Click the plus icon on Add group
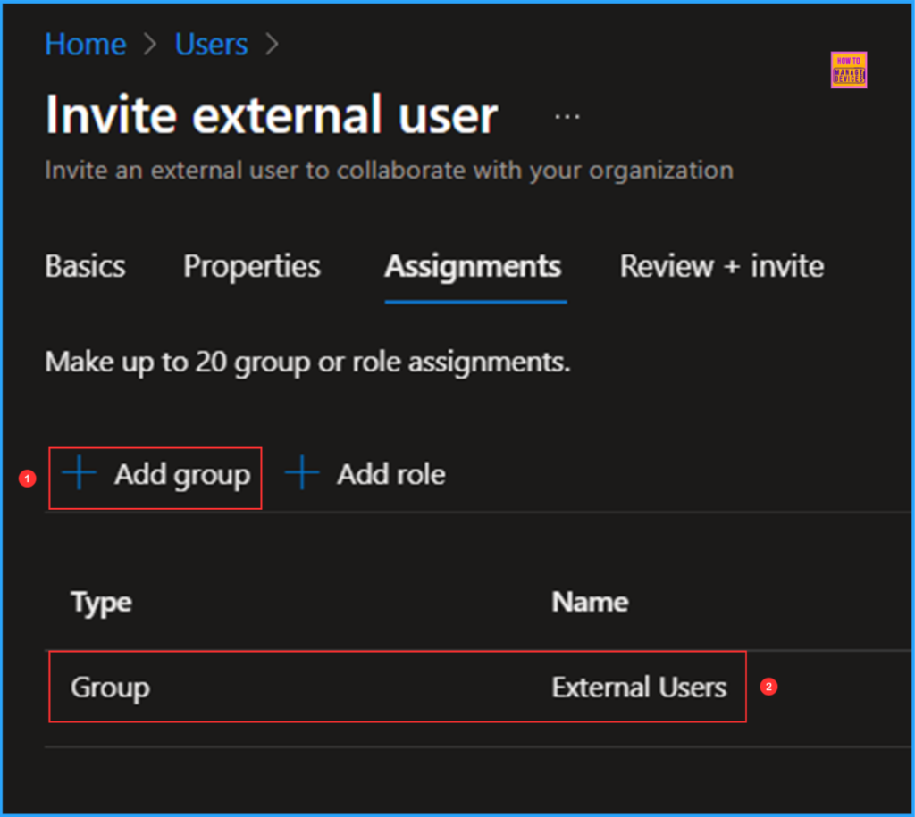This screenshot has width=915, height=817. click(x=79, y=475)
